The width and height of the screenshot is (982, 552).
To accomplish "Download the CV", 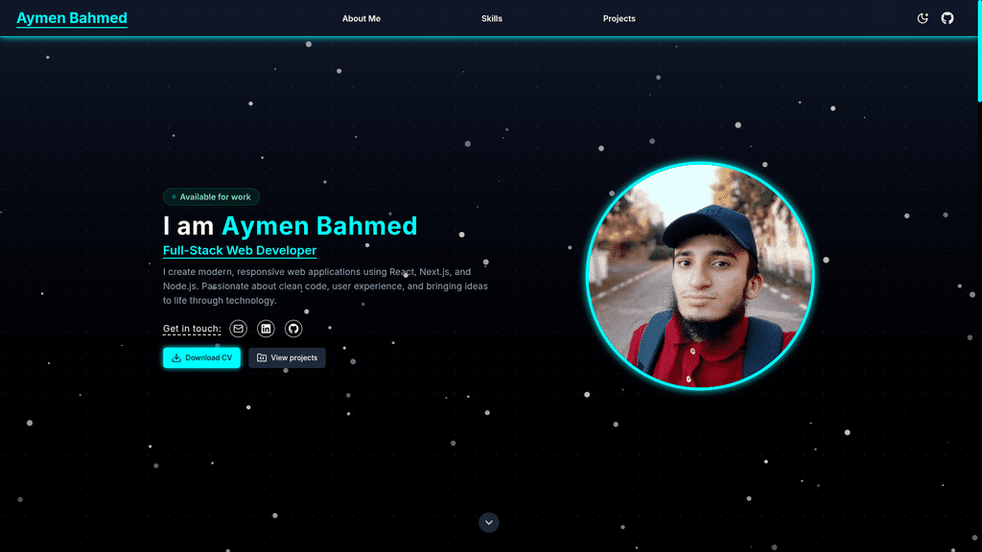I will pyautogui.click(x=201, y=358).
